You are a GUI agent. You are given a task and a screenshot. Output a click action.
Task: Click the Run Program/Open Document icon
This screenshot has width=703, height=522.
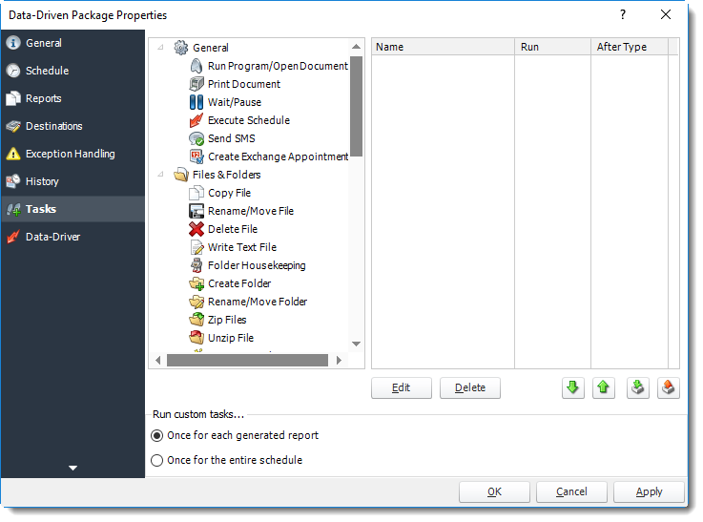(x=196, y=66)
